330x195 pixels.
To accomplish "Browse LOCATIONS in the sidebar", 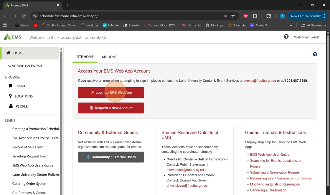I will pos(21,96).
